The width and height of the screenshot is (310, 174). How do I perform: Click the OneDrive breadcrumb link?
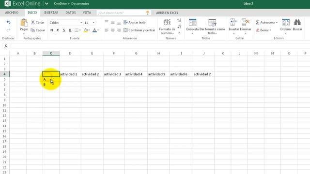click(x=60, y=3)
